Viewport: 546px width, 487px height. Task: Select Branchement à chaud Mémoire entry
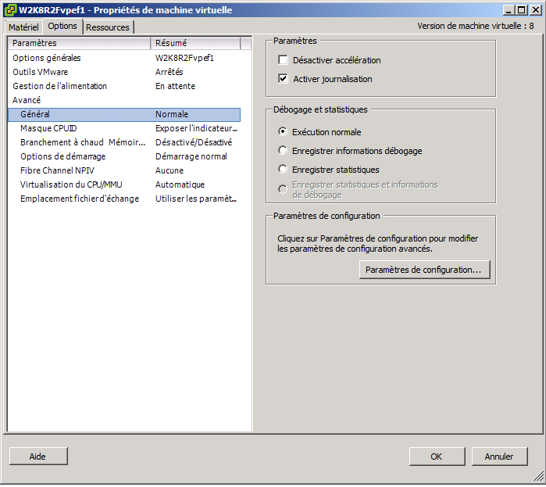point(124,142)
